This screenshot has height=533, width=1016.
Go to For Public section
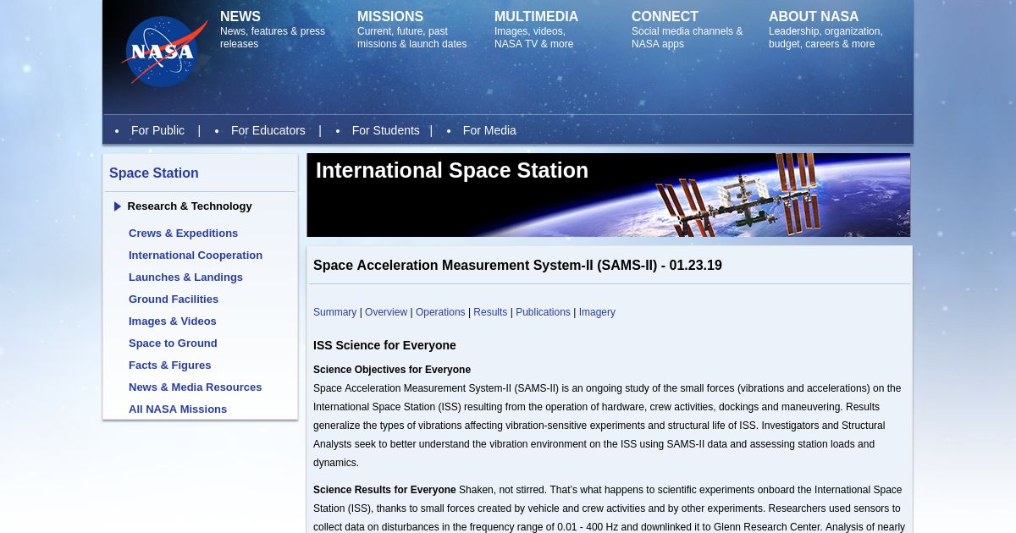pos(157,130)
